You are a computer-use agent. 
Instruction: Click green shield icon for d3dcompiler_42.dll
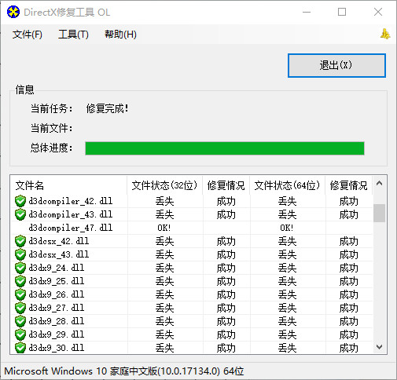[20, 201]
